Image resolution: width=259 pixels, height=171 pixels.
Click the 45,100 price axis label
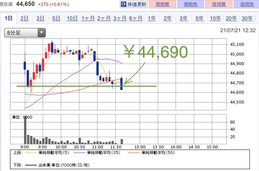[237, 44]
